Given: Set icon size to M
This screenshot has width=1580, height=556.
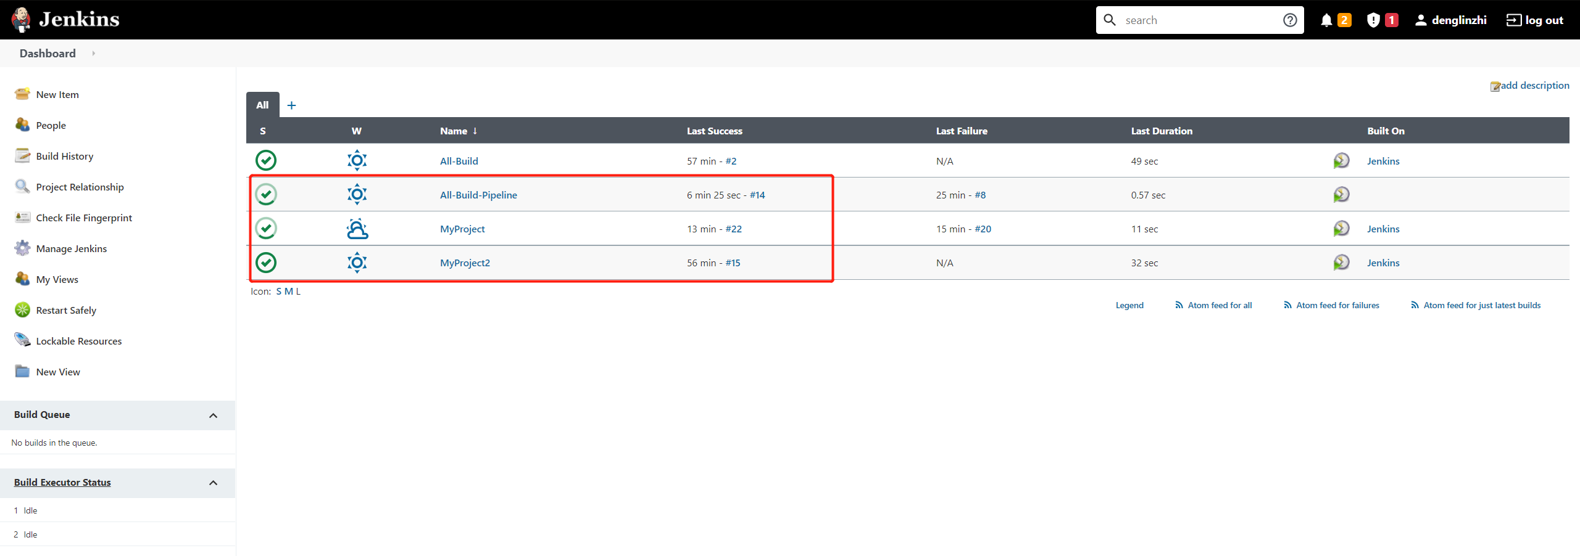Looking at the screenshot, I should (x=289, y=292).
